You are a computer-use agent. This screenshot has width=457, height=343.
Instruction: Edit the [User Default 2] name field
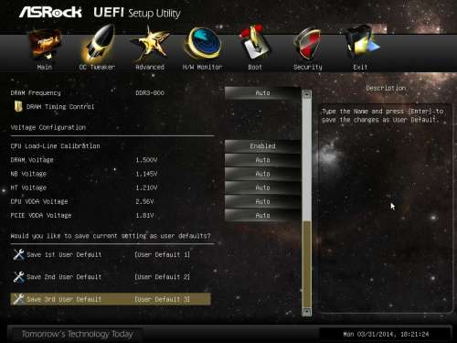[163, 277]
